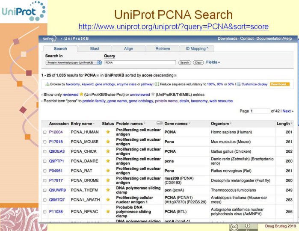Image resolution: width=299 pixels, height=231 pixels.
Task: Open the Search in database dropdown
Action: coord(74,62)
